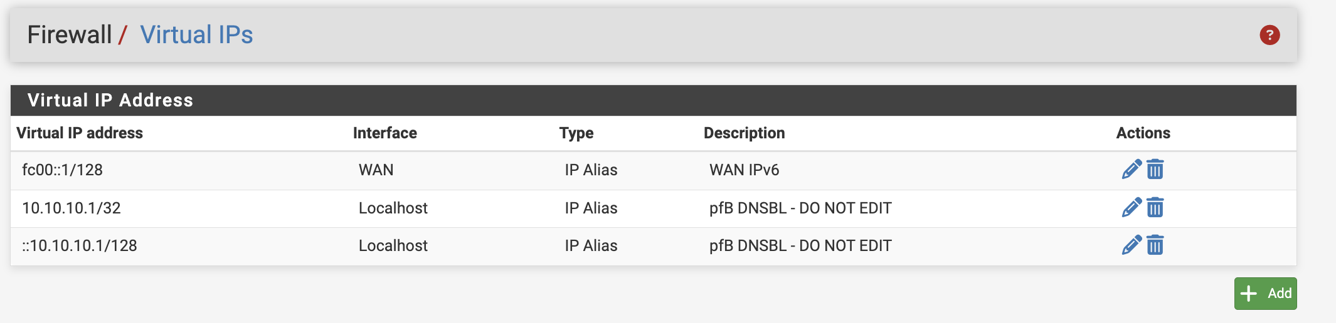Select the fc00::1/128 address cell
This screenshot has width=1336, height=323.
pyautogui.click(x=62, y=170)
